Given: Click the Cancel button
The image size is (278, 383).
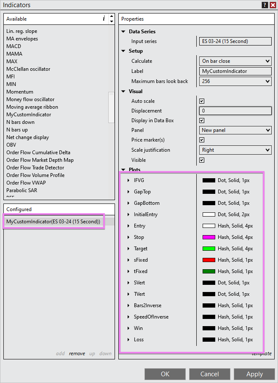Looking at the screenshot, I should [x=210, y=374].
